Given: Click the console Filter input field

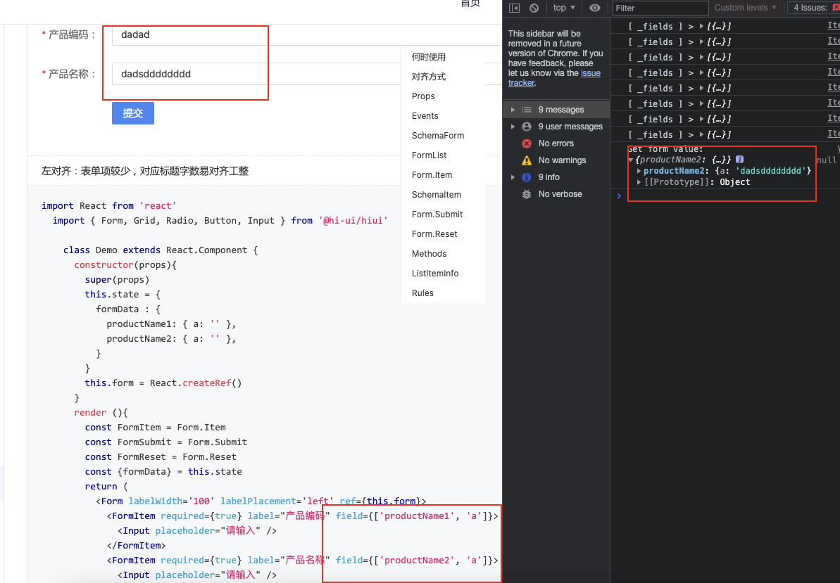Looking at the screenshot, I should (x=660, y=8).
